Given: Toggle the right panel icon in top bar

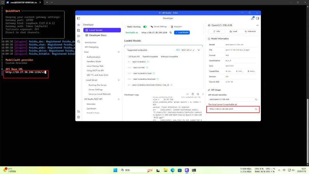Looking at the screenshot, I should [257, 18].
